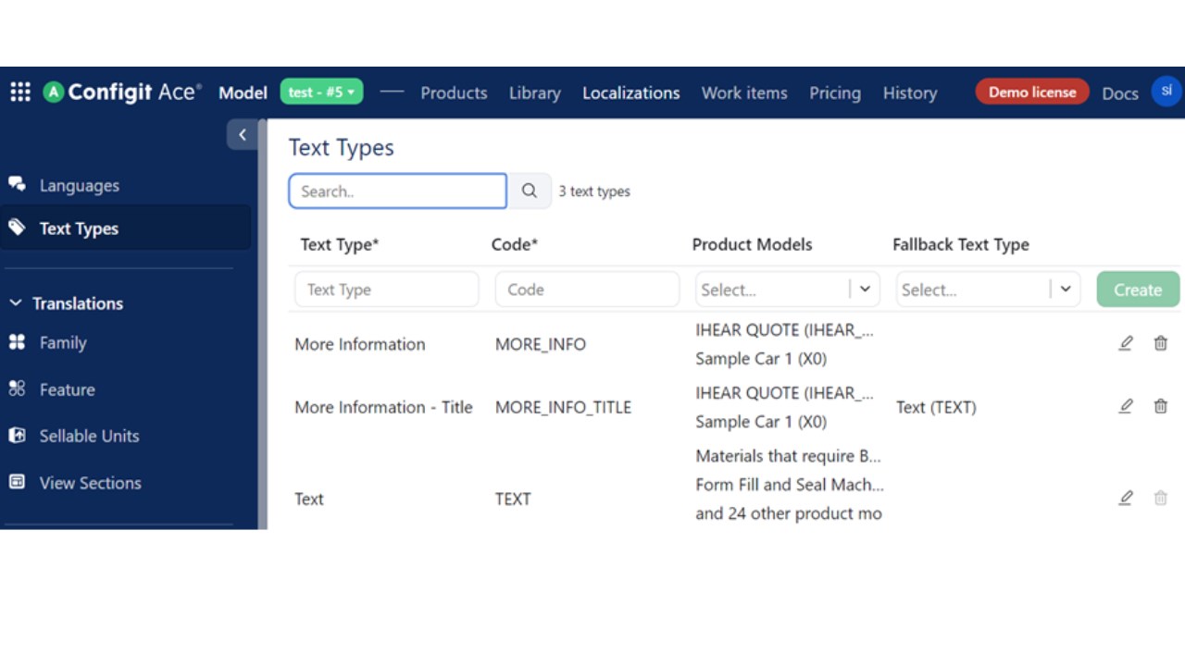Click the search magnifier icon

click(x=530, y=191)
